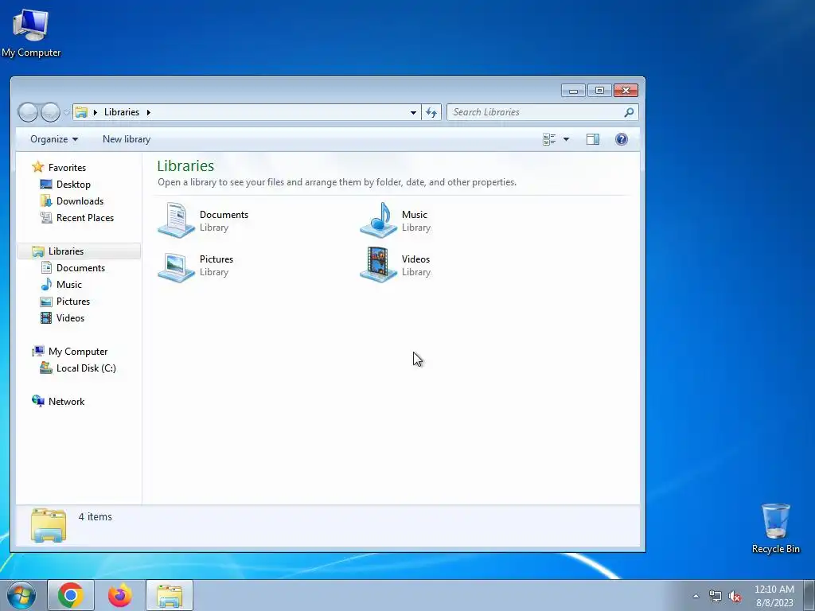Open the Documents library icon in main pane

pos(176,220)
